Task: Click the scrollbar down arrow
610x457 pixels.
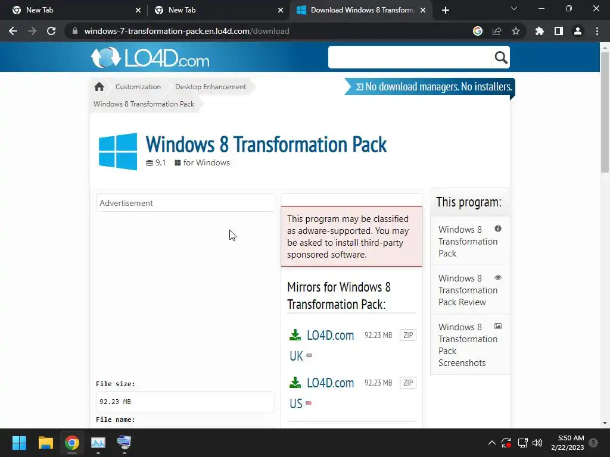Action: coord(605,423)
